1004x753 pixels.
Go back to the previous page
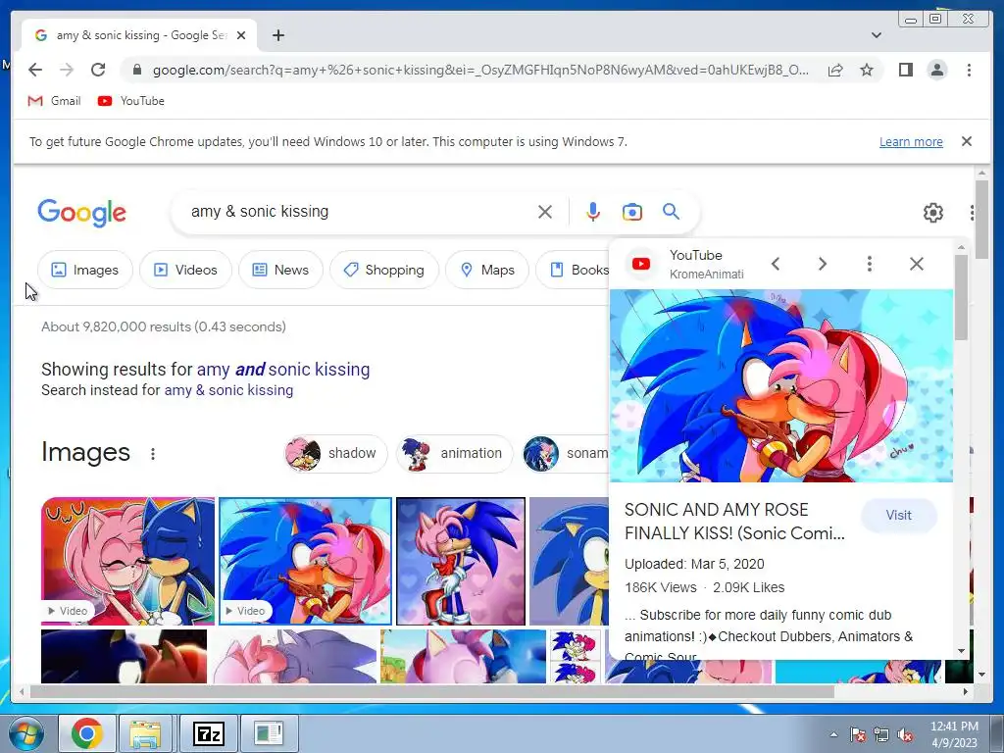pos(35,70)
